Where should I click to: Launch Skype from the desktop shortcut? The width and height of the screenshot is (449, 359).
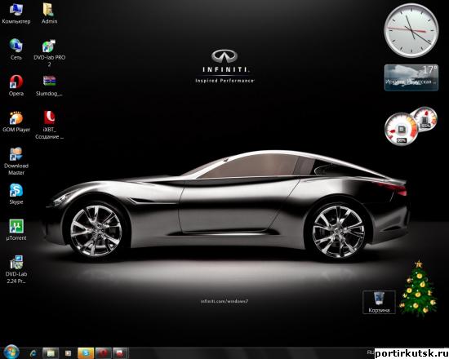pyautogui.click(x=16, y=194)
